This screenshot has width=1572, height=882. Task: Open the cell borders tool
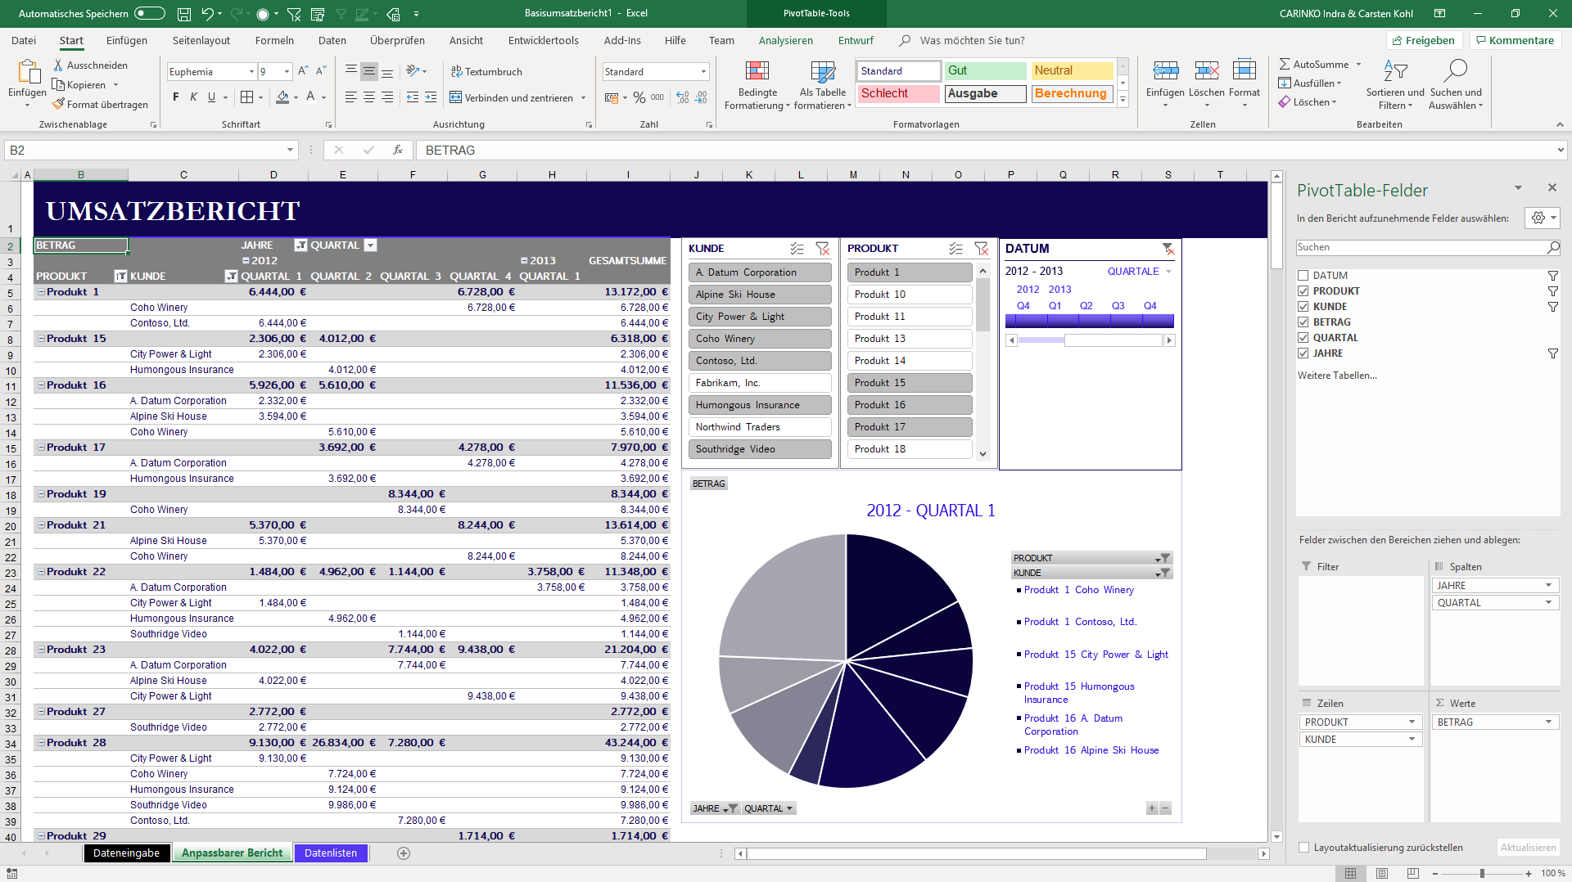click(x=246, y=97)
